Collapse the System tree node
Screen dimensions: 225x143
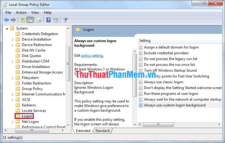7,29
